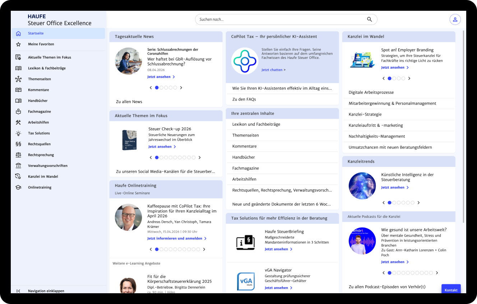Click the vGA Navigator logo icon
477x304 pixels.
point(245,281)
